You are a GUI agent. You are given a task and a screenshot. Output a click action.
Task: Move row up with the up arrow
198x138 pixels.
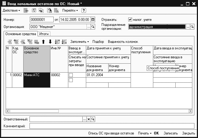(44, 42)
